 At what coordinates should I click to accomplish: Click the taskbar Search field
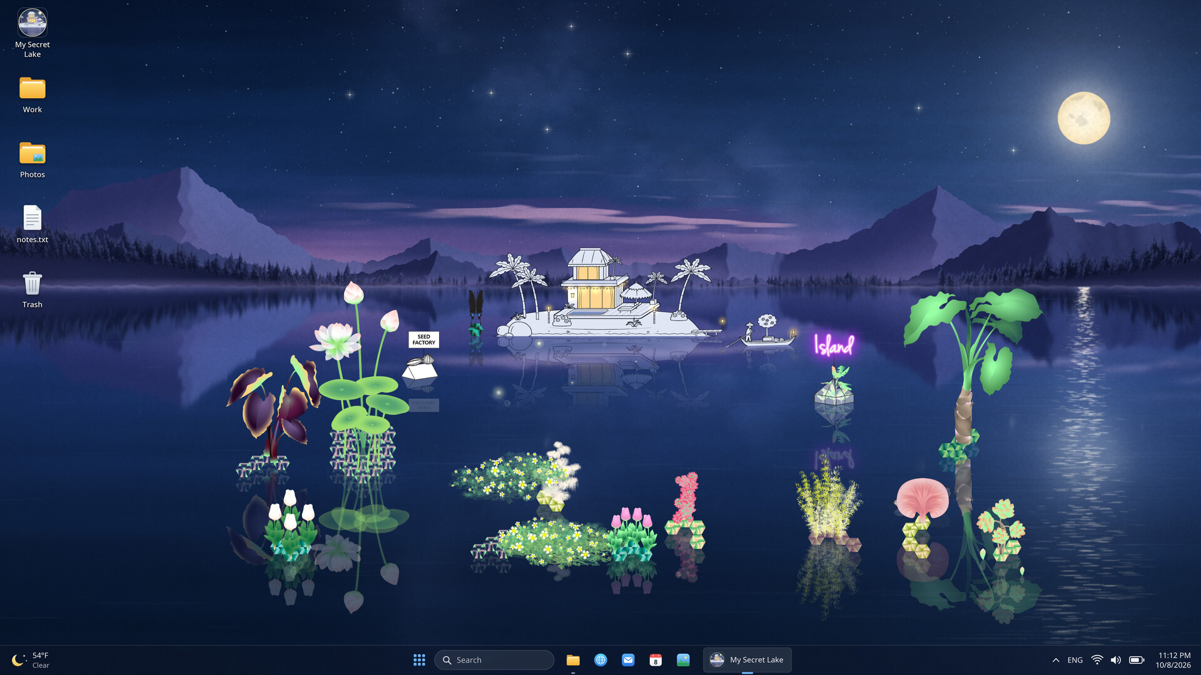tap(494, 660)
